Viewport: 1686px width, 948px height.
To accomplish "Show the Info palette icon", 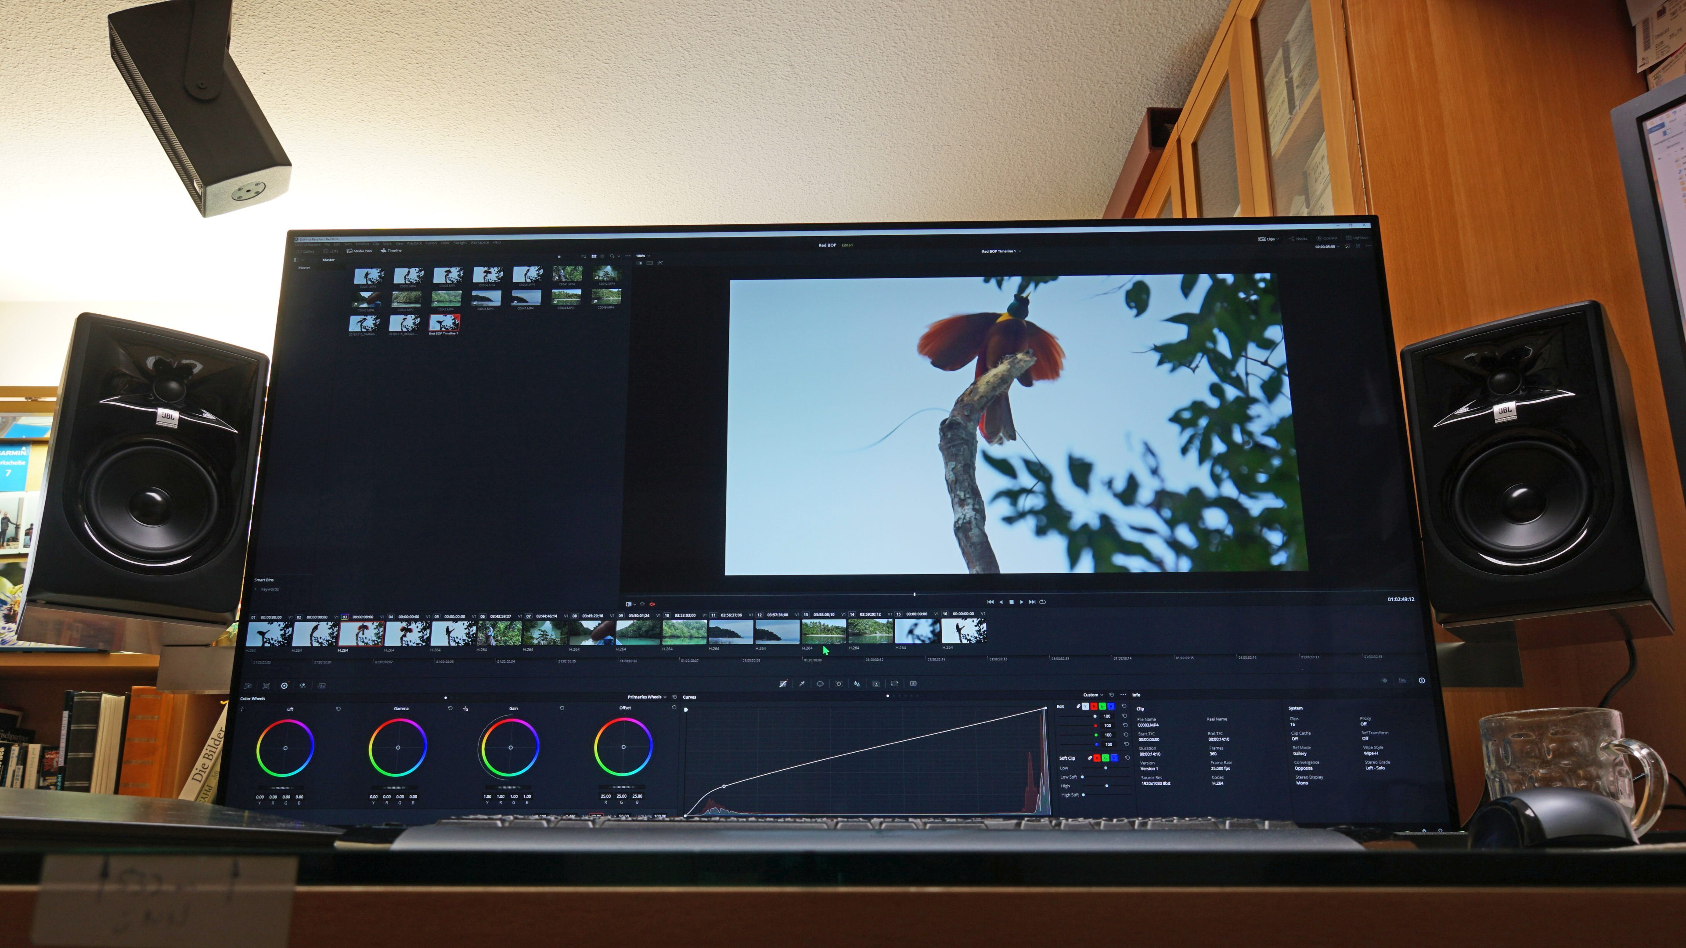I will pyautogui.click(x=1422, y=680).
